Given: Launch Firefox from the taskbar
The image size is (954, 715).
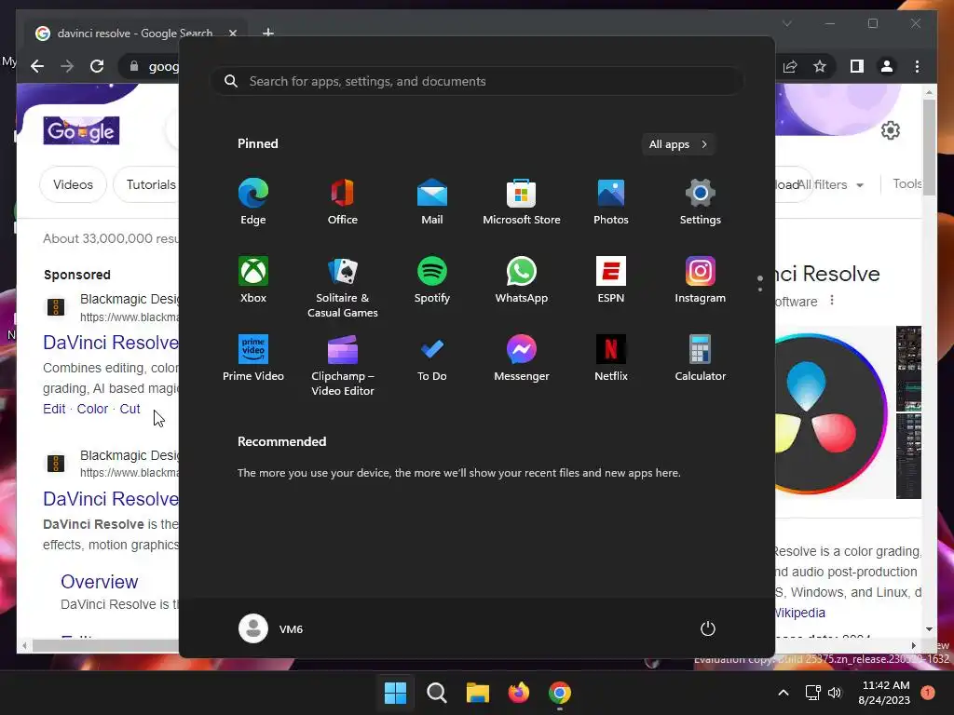Looking at the screenshot, I should coord(519,693).
